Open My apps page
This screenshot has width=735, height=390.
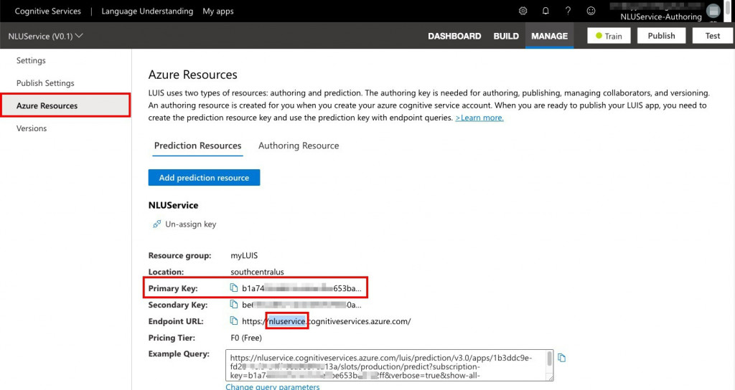pyautogui.click(x=218, y=11)
